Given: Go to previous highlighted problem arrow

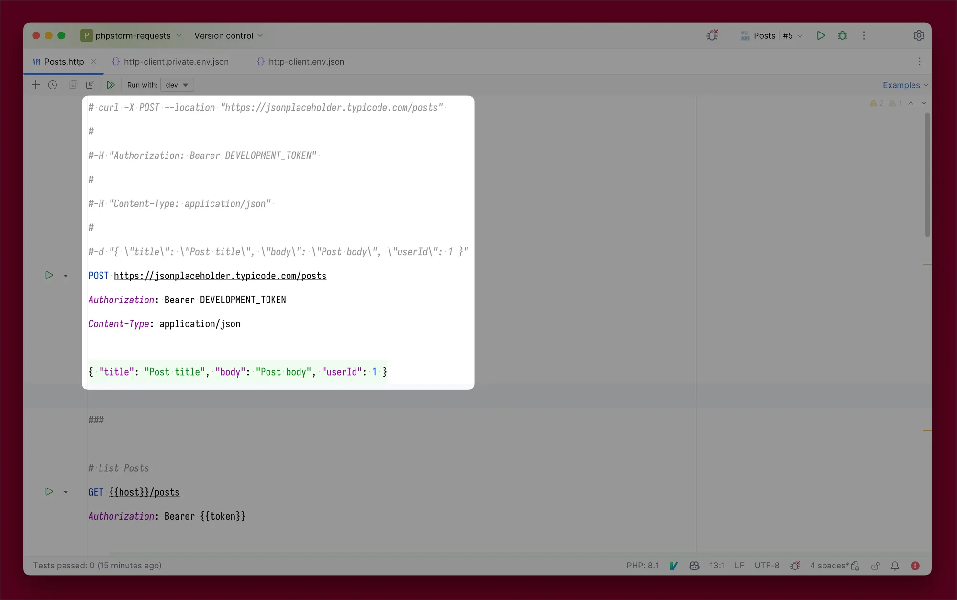Looking at the screenshot, I should pyautogui.click(x=911, y=103).
